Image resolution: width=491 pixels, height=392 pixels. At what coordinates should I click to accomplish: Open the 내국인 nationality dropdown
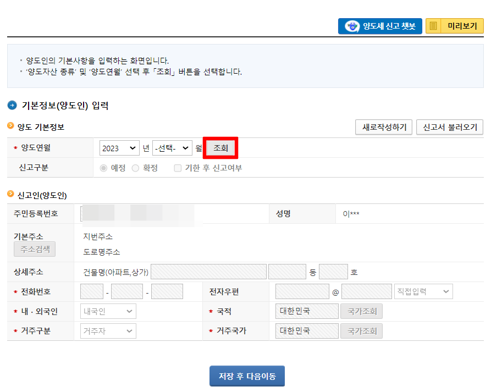point(108,311)
